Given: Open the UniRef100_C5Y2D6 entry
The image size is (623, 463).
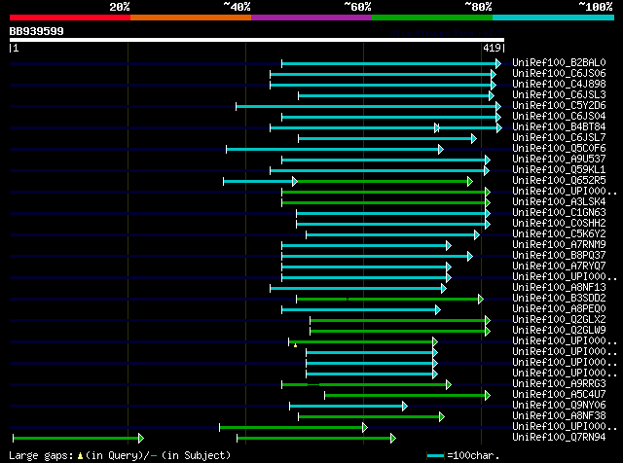Looking at the screenshot, I should pyautogui.click(x=559, y=106).
